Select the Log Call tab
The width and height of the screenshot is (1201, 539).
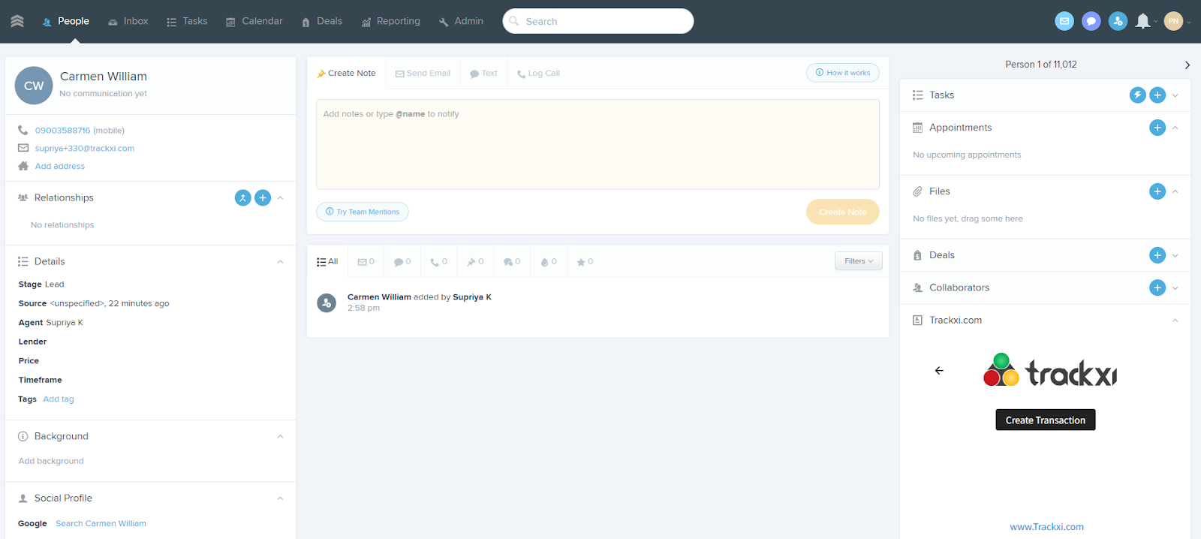point(538,74)
